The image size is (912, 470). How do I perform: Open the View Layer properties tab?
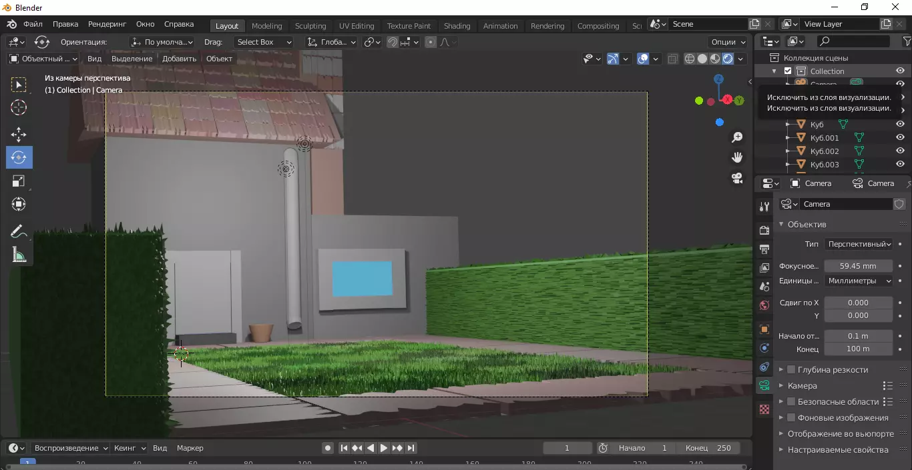pyautogui.click(x=764, y=268)
